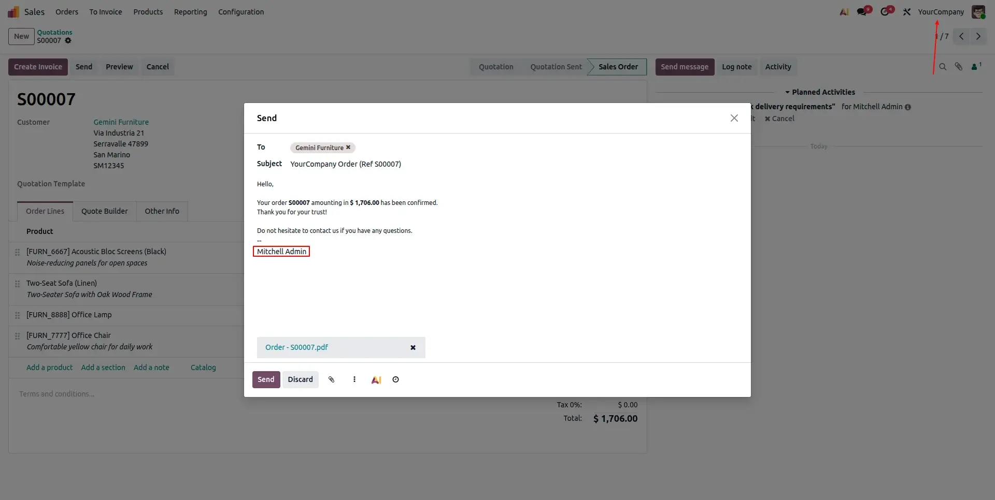995x500 pixels.
Task: Click the drag handle of Office Lamp row
Action: tap(17, 315)
